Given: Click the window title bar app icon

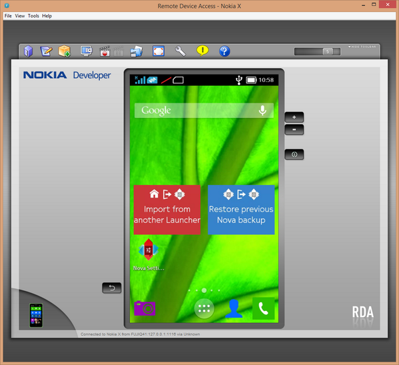Looking at the screenshot, I should tap(7, 5).
